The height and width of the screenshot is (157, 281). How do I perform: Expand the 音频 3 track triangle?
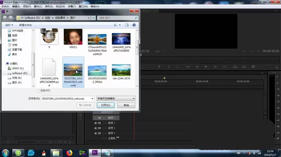click(x=106, y=128)
